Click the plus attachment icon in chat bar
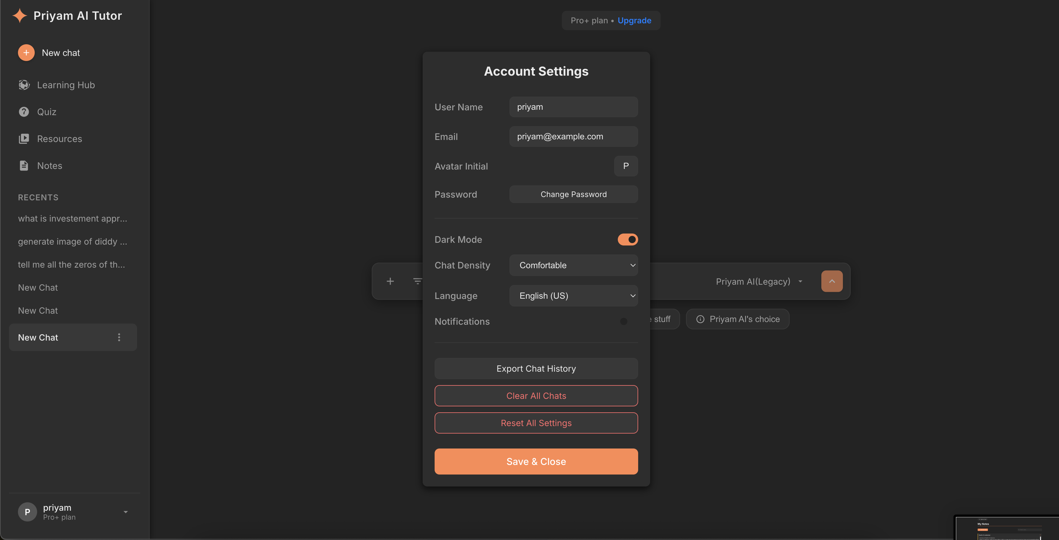This screenshot has height=540, width=1059. coord(390,281)
